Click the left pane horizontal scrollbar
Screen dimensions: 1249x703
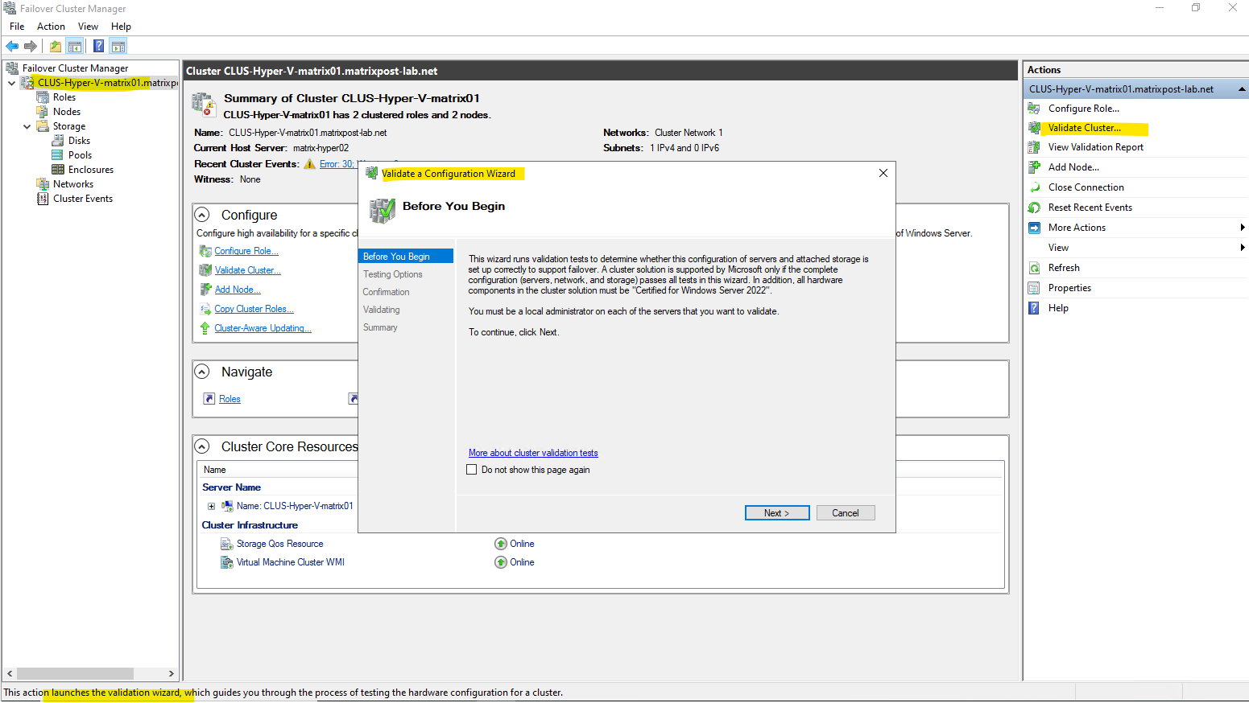coord(75,673)
